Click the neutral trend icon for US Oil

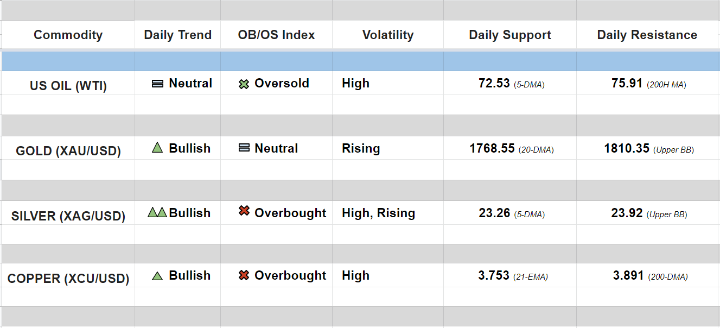[157, 84]
